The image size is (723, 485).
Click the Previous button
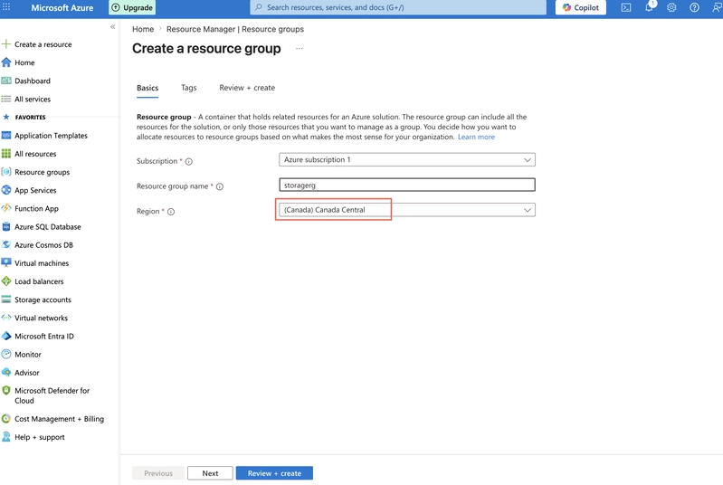coord(158,473)
